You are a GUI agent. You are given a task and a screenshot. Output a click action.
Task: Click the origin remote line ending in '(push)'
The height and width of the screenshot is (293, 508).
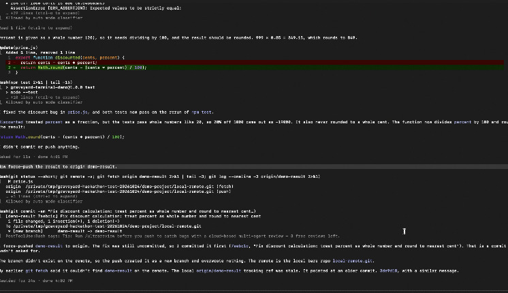tap(118, 191)
